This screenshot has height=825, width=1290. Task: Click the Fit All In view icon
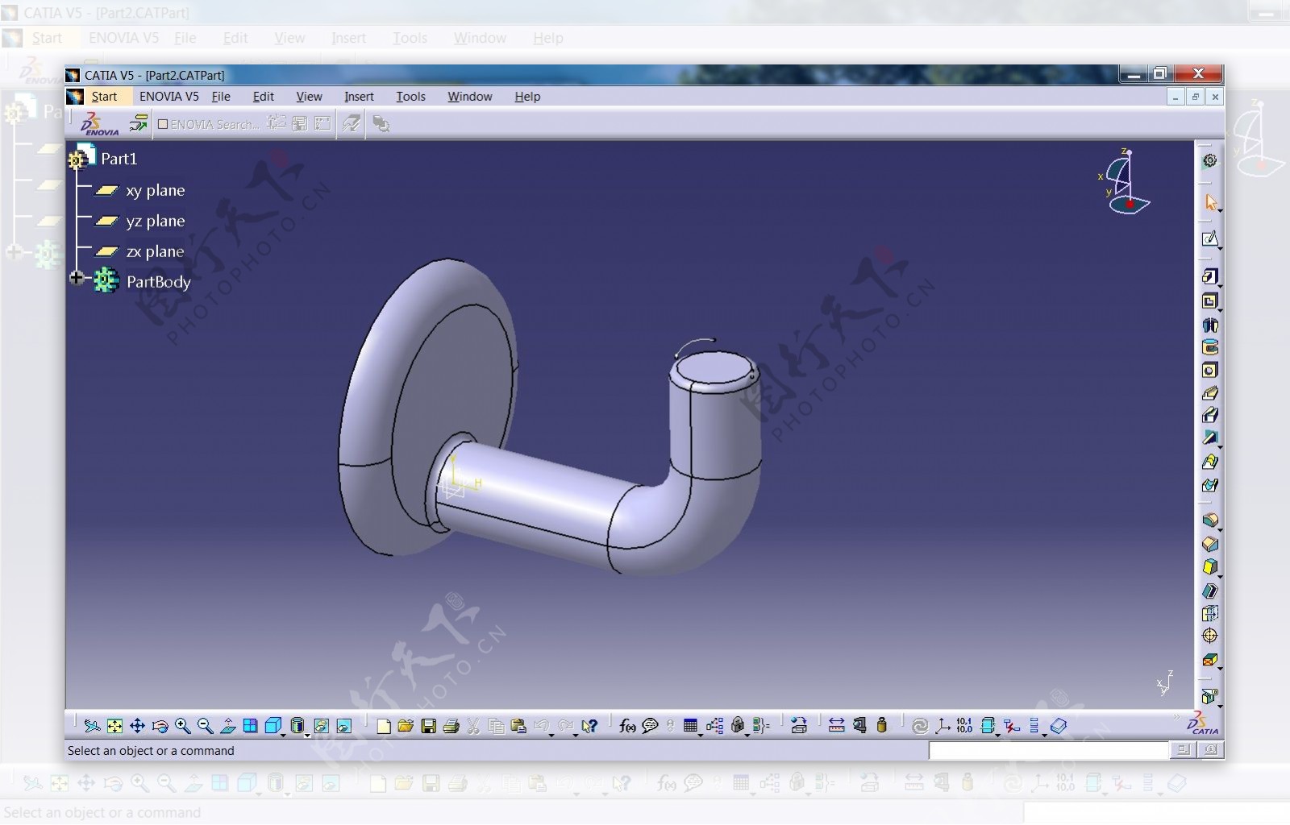115,726
